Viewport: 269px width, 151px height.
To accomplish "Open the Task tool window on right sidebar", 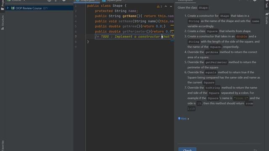I will (266, 4).
